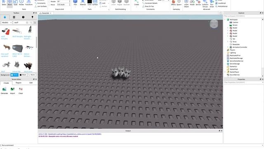
Task: Select Lighting service in Explorer
Action: click(233, 53)
